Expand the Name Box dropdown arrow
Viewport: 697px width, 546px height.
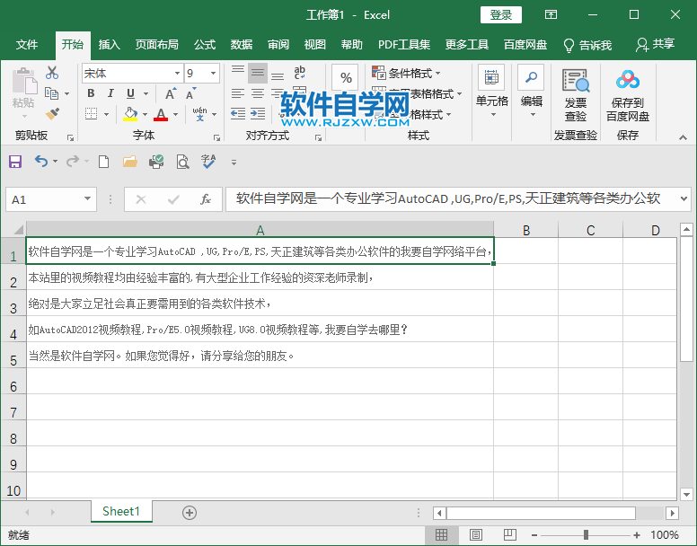[87, 199]
